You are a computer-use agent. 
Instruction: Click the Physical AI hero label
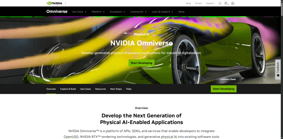(141, 34)
